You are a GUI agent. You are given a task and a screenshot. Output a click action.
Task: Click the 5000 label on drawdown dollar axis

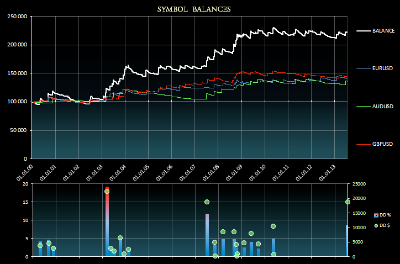click(357, 242)
